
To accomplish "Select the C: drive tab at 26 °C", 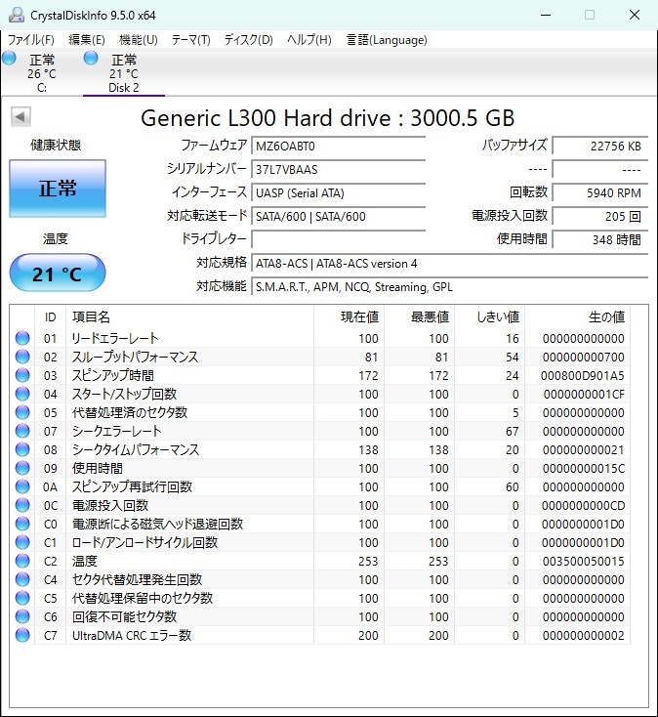I will (42, 73).
